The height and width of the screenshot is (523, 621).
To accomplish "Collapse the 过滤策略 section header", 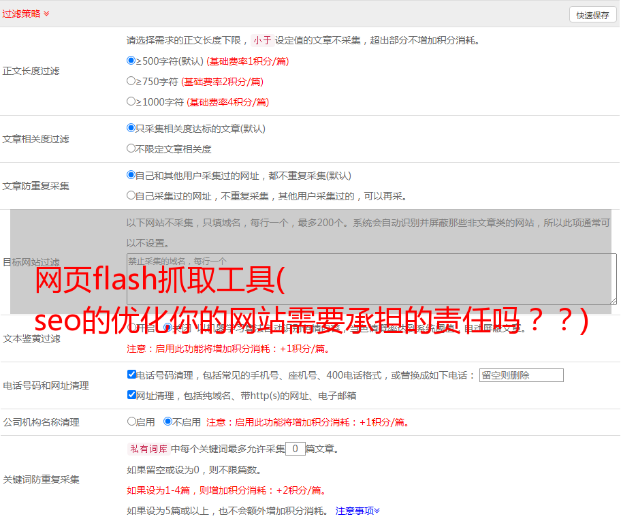I will tap(26, 14).
